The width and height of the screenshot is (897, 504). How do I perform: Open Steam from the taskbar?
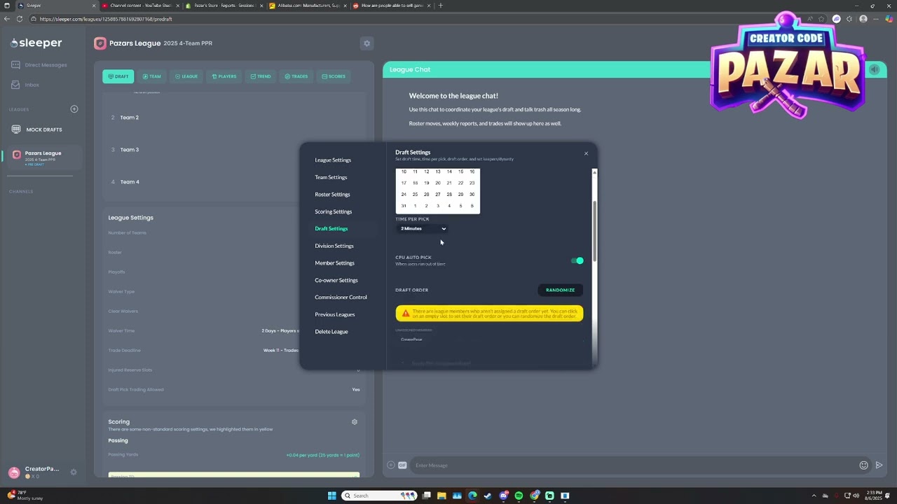(x=488, y=496)
